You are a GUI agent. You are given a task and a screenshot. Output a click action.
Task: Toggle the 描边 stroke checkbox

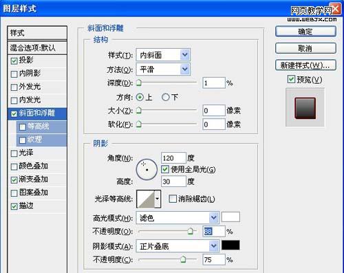coord(14,206)
